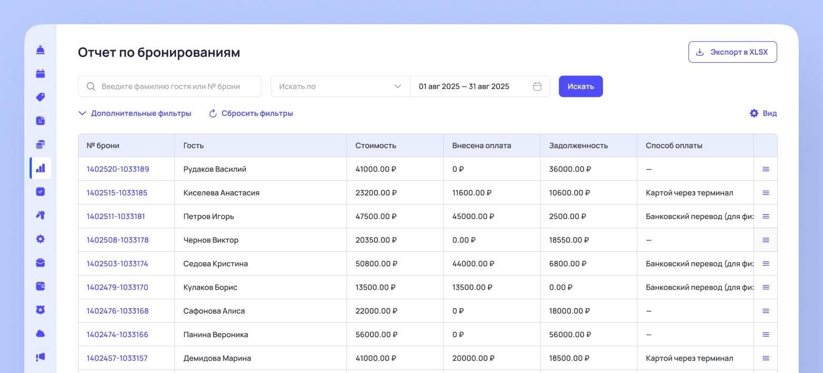Select the bar chart reports icon
823x373 pixels.
point(40,168)
